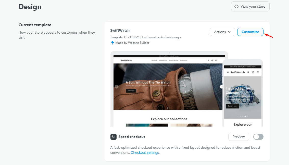Image resolution: width=289 pixels, height=165 pixels.
Task: Click the Customize button
Action: tap(250, 32)
